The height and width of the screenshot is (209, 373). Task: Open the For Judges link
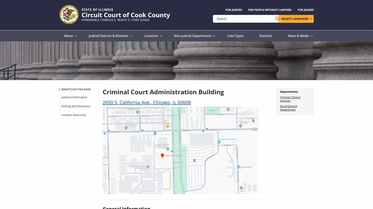(x=306, y=10)
